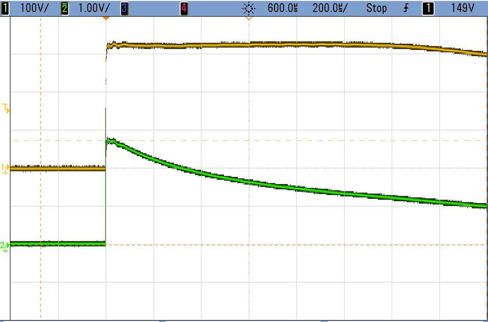Enable the blue channel 3 indicator

tap(124, 9)
